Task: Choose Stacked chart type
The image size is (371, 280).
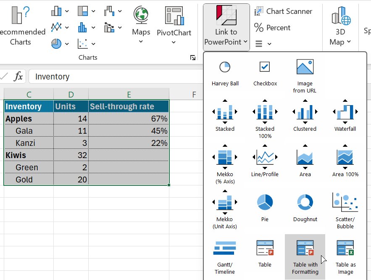Action: [225, 116]
